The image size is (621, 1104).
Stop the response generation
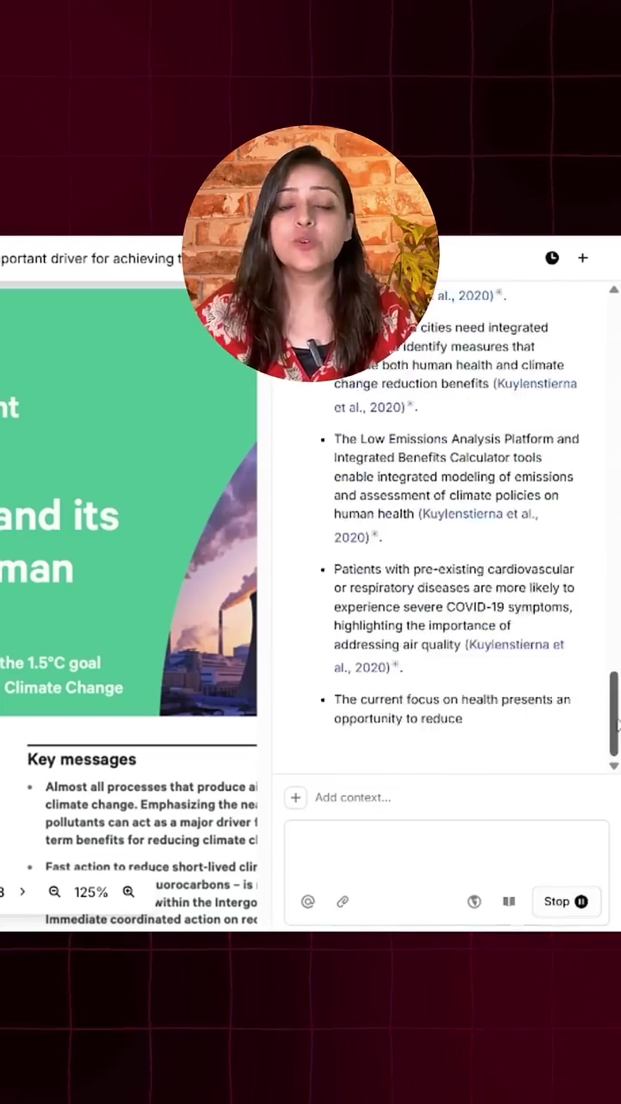coord(566,902)
